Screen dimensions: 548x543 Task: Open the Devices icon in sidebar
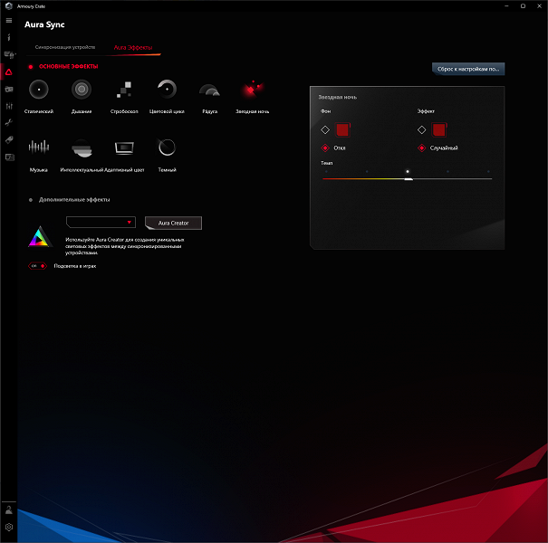pos(9,54)
